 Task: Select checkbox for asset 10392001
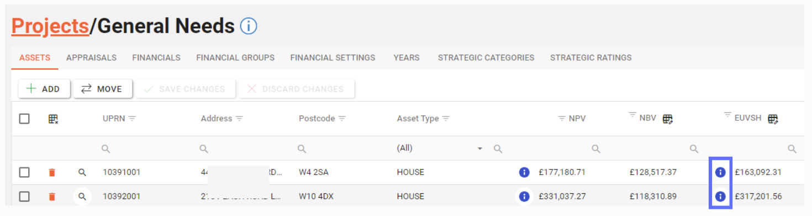(24, 196)
